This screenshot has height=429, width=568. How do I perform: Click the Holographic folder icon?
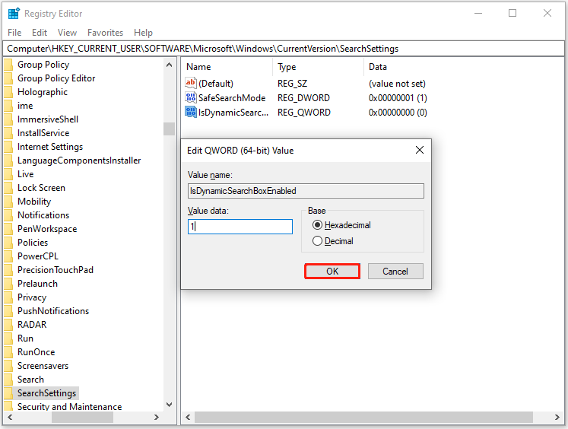click(8, 92)
